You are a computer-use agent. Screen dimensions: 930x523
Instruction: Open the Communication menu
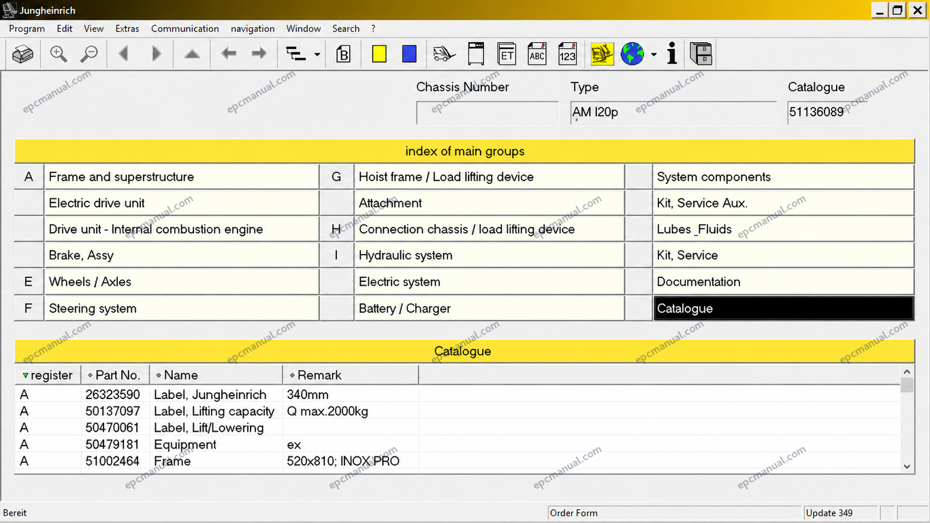click(185, 29)
